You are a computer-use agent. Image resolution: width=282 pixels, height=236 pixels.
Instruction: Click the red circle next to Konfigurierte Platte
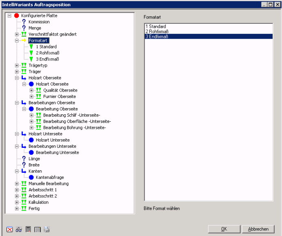[17, 16]
